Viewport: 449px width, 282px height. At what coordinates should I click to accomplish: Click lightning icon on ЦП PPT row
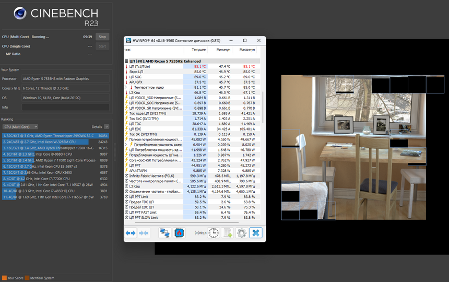tap(126, 166)
